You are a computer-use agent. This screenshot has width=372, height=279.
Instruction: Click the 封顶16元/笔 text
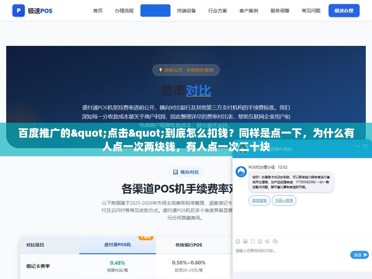pos(117,270)
